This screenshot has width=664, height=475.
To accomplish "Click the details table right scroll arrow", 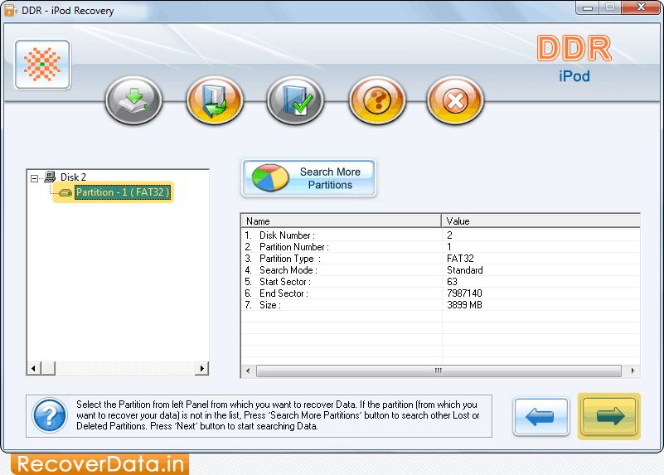I will (x=632, y=371).
